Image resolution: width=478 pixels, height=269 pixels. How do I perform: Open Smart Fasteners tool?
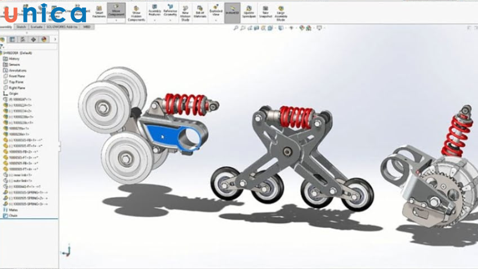coord(99,11)
